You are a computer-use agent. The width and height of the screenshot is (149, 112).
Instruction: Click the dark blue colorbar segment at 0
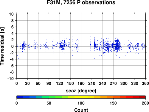[x=20, y=97]
